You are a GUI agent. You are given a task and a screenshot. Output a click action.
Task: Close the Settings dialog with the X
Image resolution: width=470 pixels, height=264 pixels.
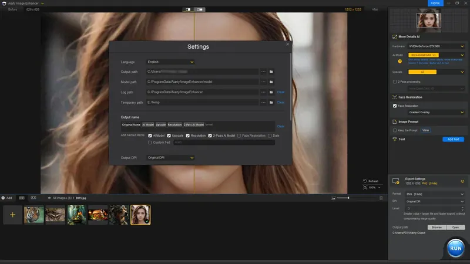pyautogui.click(x=287, y=44)
